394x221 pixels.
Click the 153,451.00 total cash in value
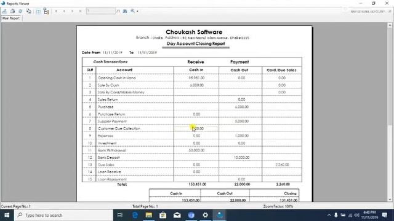197,184
